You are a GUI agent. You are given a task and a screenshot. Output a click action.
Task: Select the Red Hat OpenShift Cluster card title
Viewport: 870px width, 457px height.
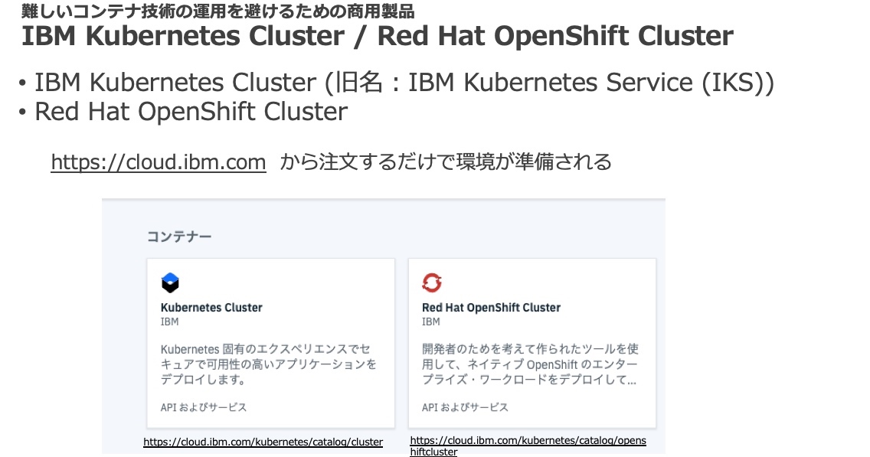[491, 307]
